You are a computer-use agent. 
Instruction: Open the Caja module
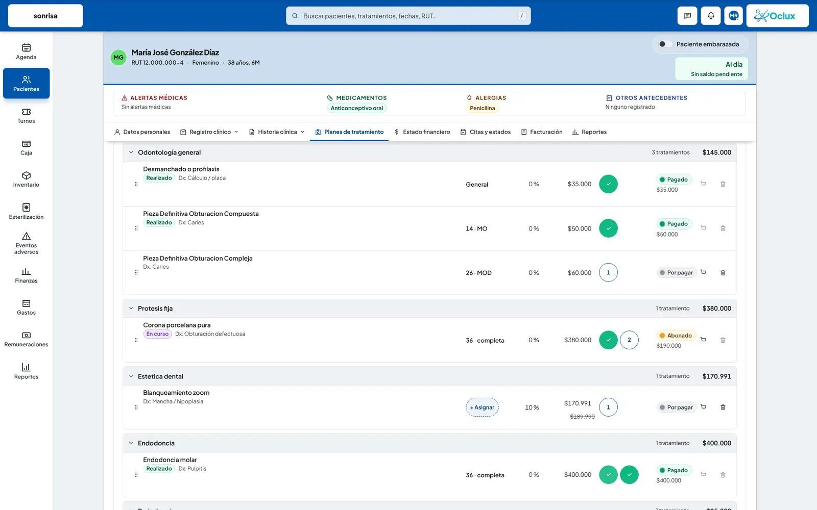click(26, 147)
